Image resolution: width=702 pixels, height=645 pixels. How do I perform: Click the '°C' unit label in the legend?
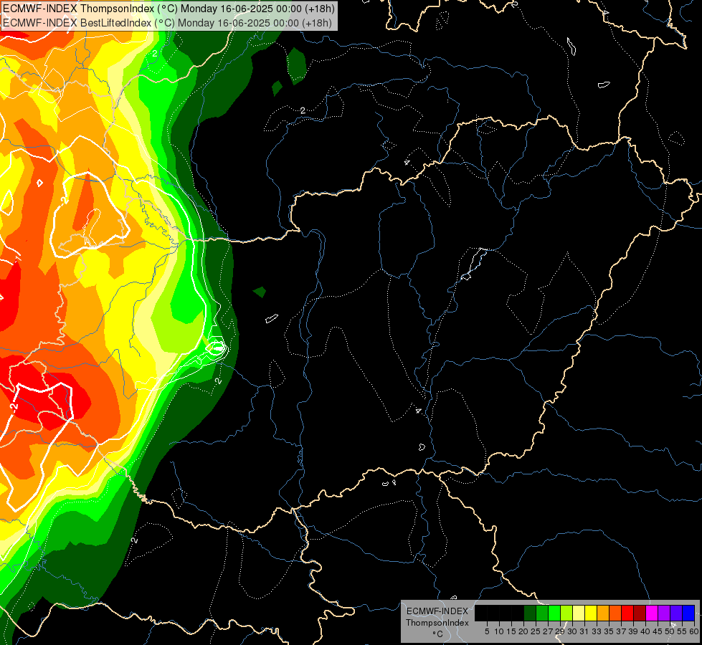click(x=437, y=634)
